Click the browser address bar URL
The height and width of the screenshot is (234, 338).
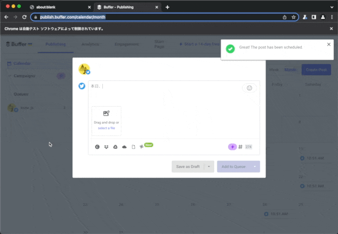73,17
